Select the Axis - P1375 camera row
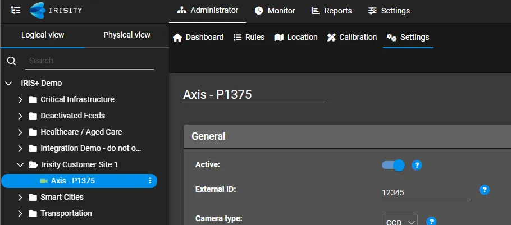The width and height of the screenshot is (511, 225). click(79, 181)
